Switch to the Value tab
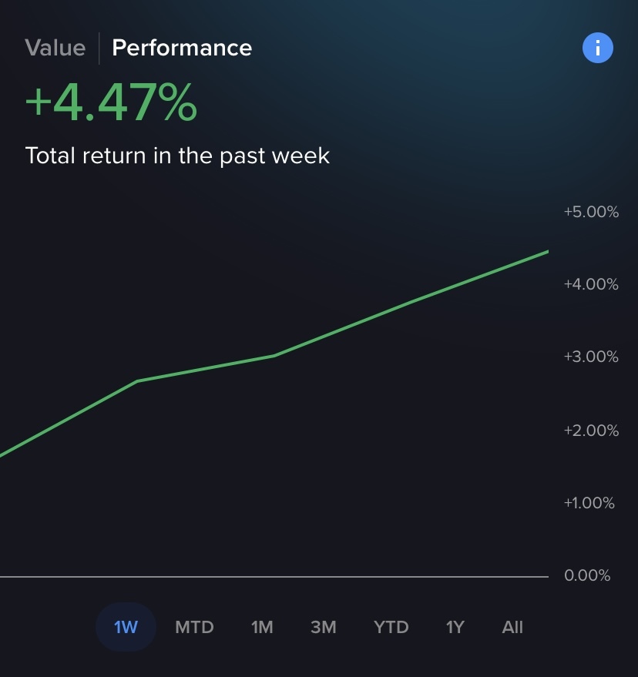638x677 pixels. (x=55, y=48)
